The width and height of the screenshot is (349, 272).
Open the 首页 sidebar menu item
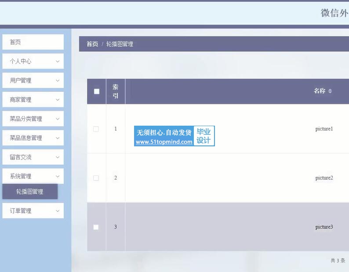click(33, 42)
